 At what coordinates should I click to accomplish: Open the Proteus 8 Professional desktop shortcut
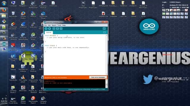[x=33, y=5]
